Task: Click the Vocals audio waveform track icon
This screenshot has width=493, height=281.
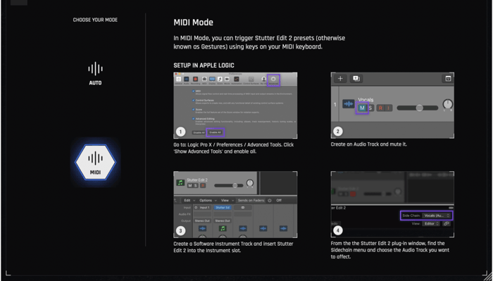Action: pos(348,104)
